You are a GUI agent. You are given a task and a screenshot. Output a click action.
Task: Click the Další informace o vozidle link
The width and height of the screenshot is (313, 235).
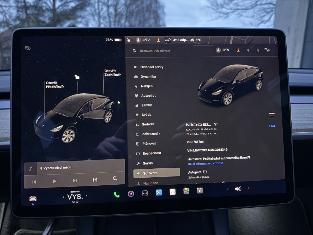click(x=205, y=163)
